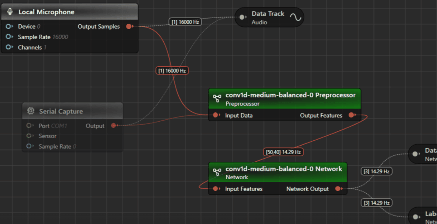
Task: Click the Sensor label on Serial Capture
Action: coord(47,136)
